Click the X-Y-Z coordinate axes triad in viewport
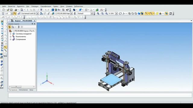This screenshot has width=193, height=108. click(x=47, y=79)
